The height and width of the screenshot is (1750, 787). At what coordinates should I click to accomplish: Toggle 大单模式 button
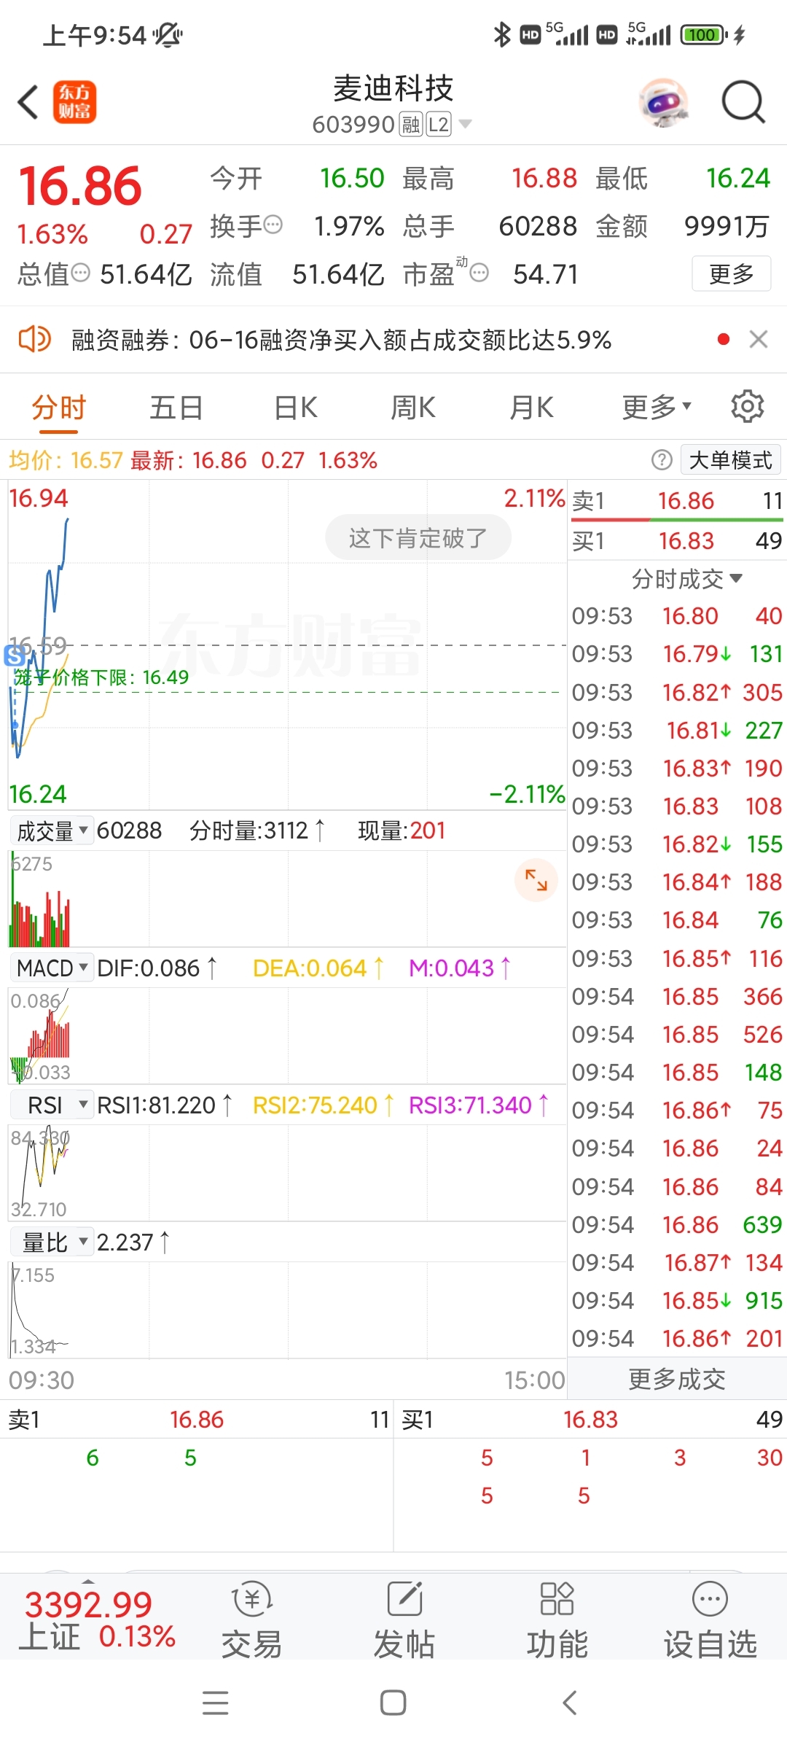pyautogui.click(x=731, y=460)
